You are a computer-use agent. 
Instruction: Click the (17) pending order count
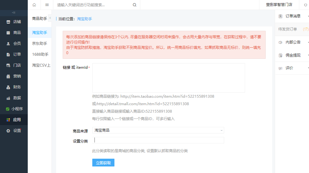pos(306,29)
